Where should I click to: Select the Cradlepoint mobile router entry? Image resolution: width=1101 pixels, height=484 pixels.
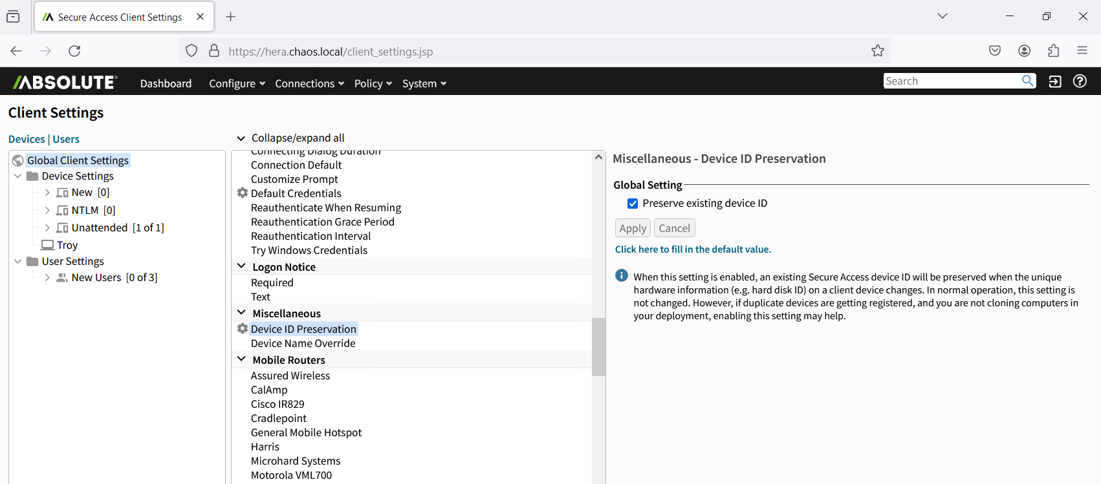(279, 418)
